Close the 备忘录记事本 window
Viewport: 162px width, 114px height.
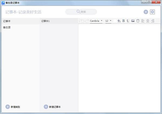156,2
